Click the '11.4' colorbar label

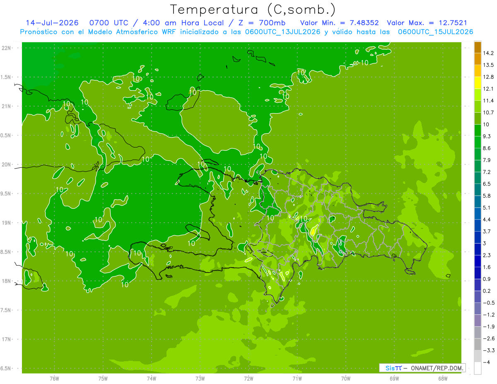[488, 101]
